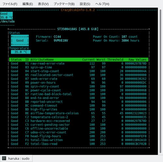Click the terminal icon in the tab bar
Screen dimensions: 163x162
tap(4, 158)
